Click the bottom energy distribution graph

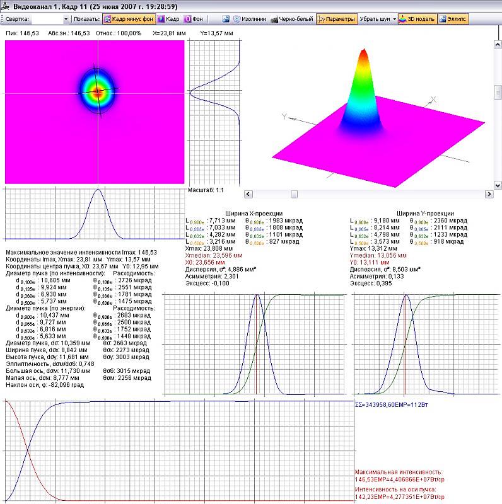pos(180,451)
